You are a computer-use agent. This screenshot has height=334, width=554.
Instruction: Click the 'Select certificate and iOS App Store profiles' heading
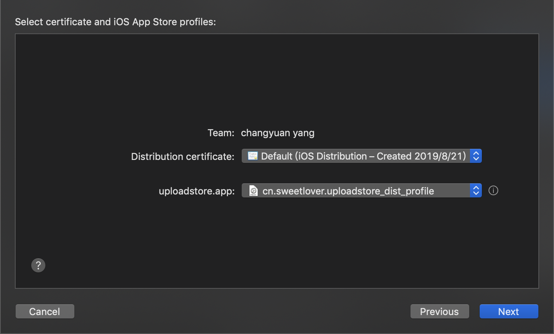coord(115,22)
